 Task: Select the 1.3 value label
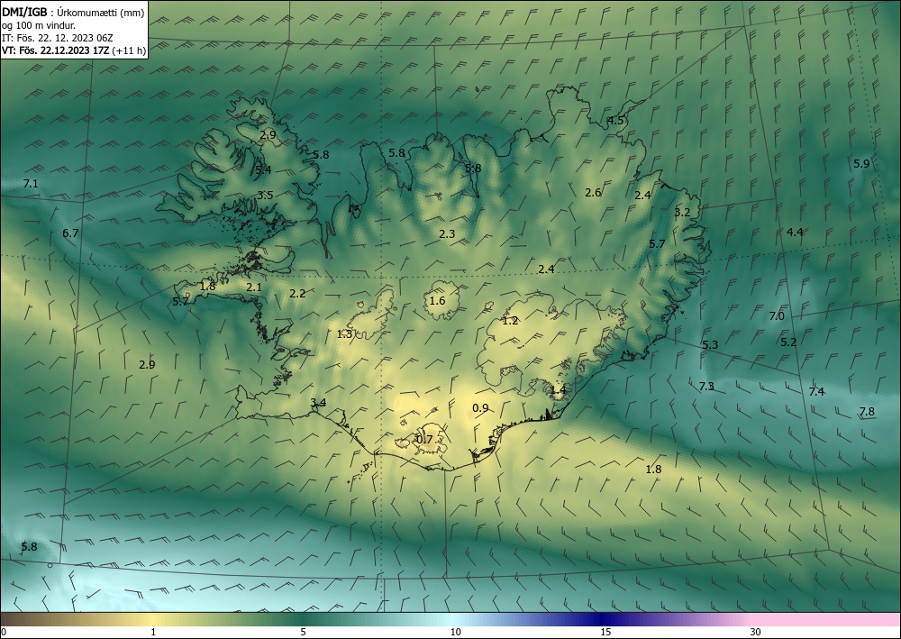(344, 333)
